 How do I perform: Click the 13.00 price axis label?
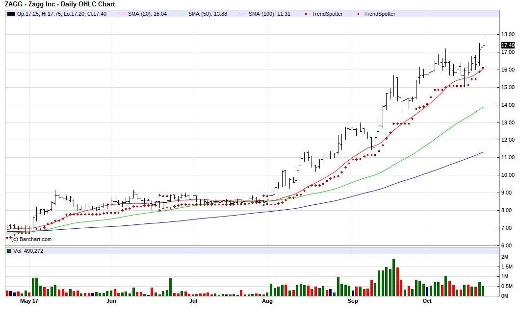tap(508, 122)
